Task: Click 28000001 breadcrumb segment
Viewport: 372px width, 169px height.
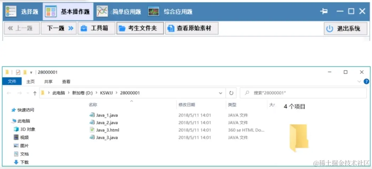Action: [130, 93]
